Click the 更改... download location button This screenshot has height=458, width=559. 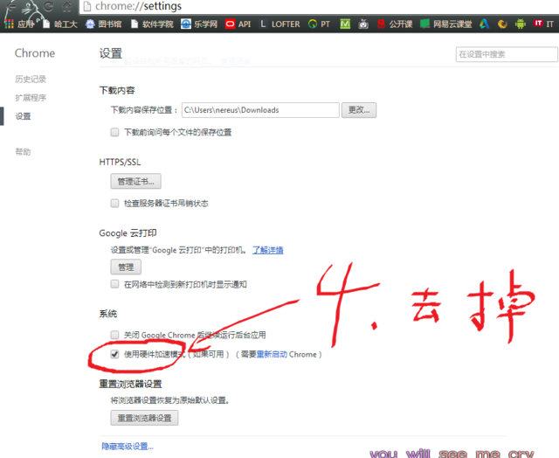(359, 110)
